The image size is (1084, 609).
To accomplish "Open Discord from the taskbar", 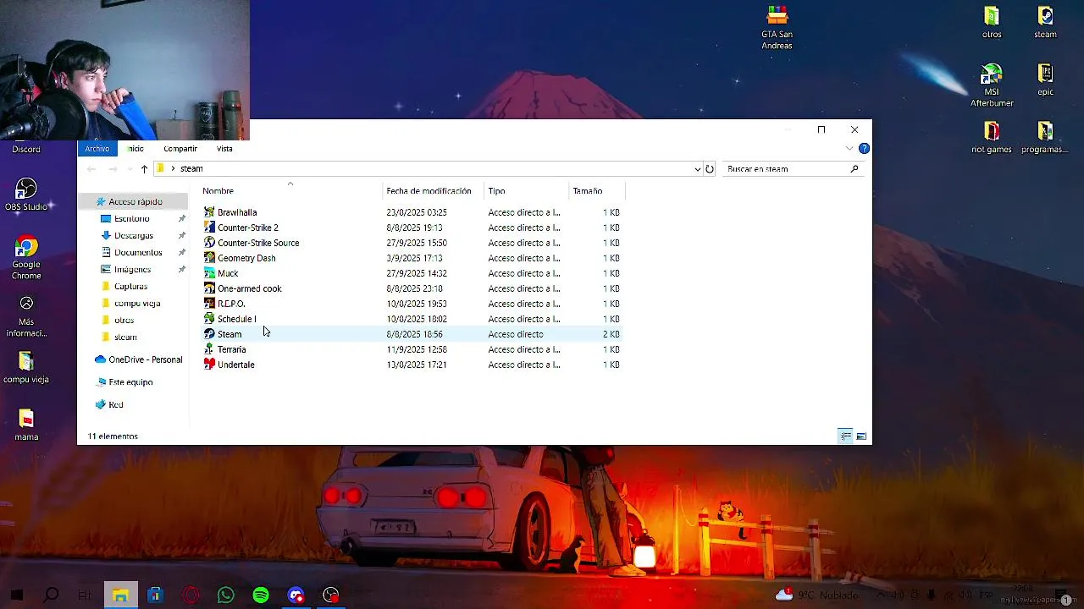I will pos(296,595).
